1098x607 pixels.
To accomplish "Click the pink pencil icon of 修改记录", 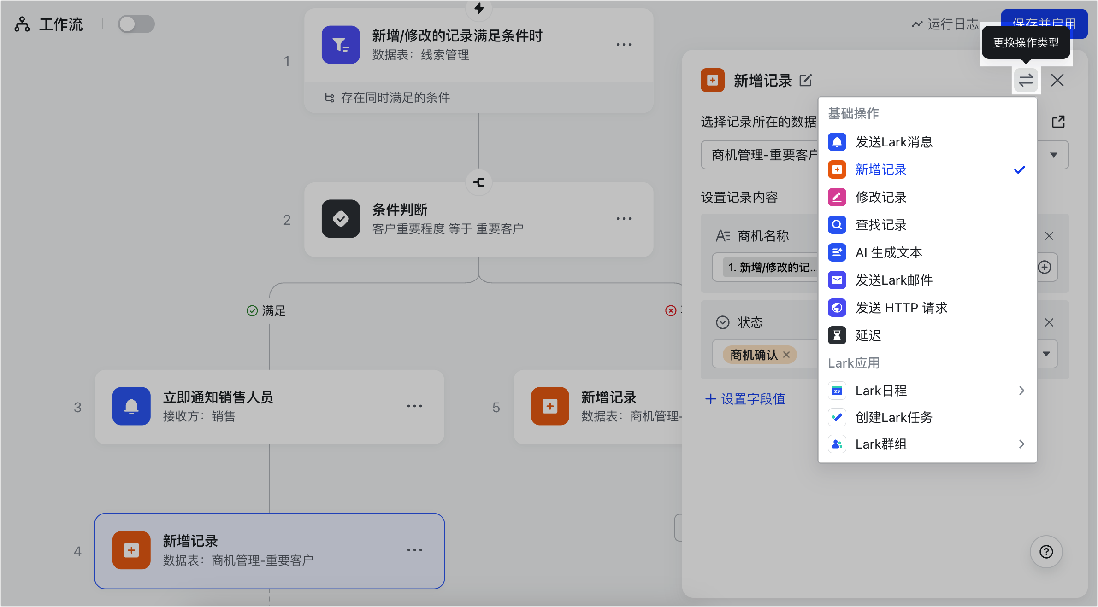I will pos(837,197).
